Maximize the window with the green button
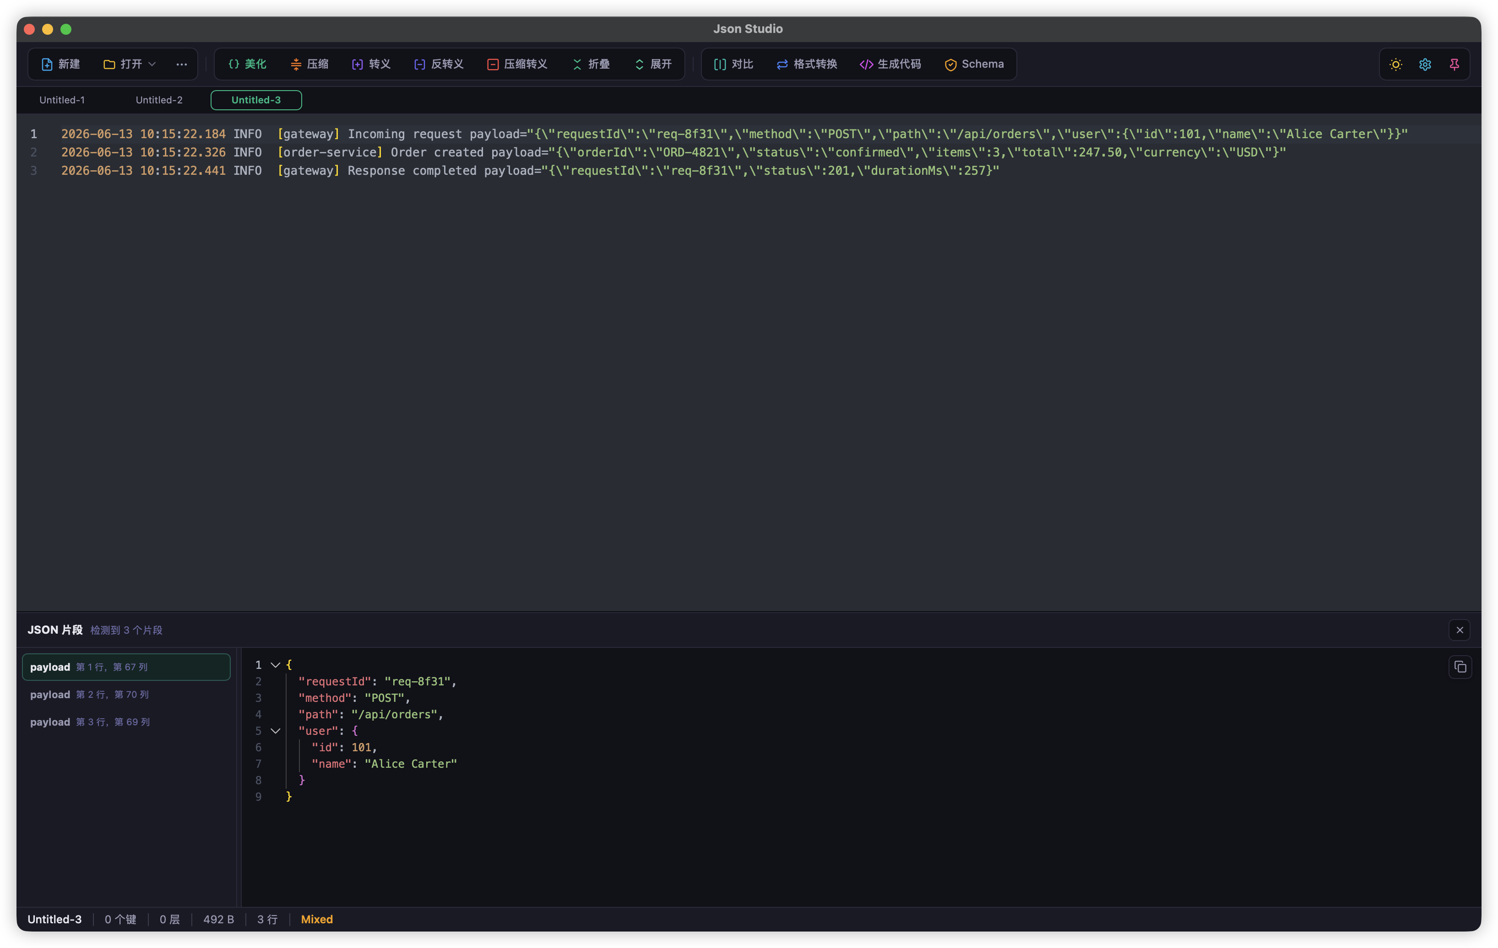Image resolution: width=1498 pixels, height=948 pixels. tap(66, 29)
